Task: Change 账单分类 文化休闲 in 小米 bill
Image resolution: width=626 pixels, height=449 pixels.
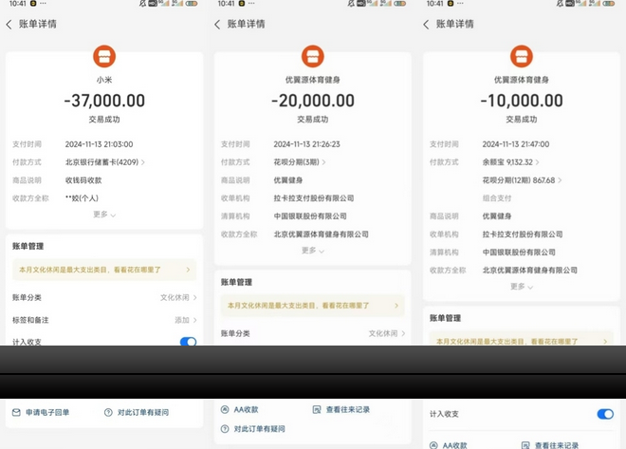Action: click(x=104, y=298)
